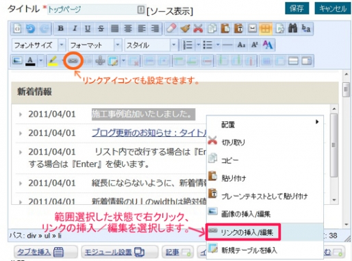Apply superscript formatting
The width and height of the screenshot is (352, 261).
255,45
